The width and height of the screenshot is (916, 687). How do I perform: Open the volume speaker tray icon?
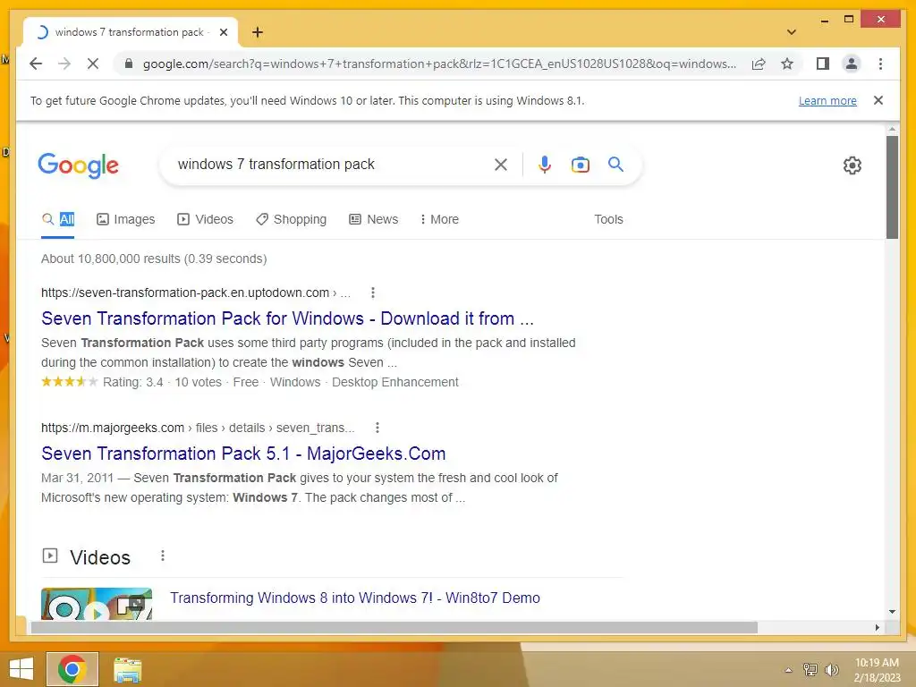[x=831, y=669]
